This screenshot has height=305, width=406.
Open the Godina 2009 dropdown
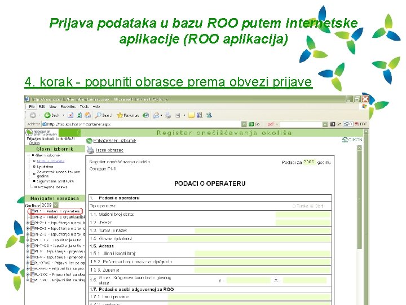[x=56, y=205]
